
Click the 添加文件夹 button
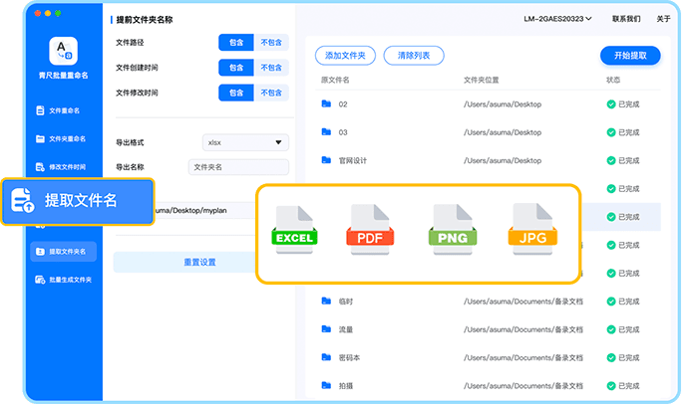point(345,56)
